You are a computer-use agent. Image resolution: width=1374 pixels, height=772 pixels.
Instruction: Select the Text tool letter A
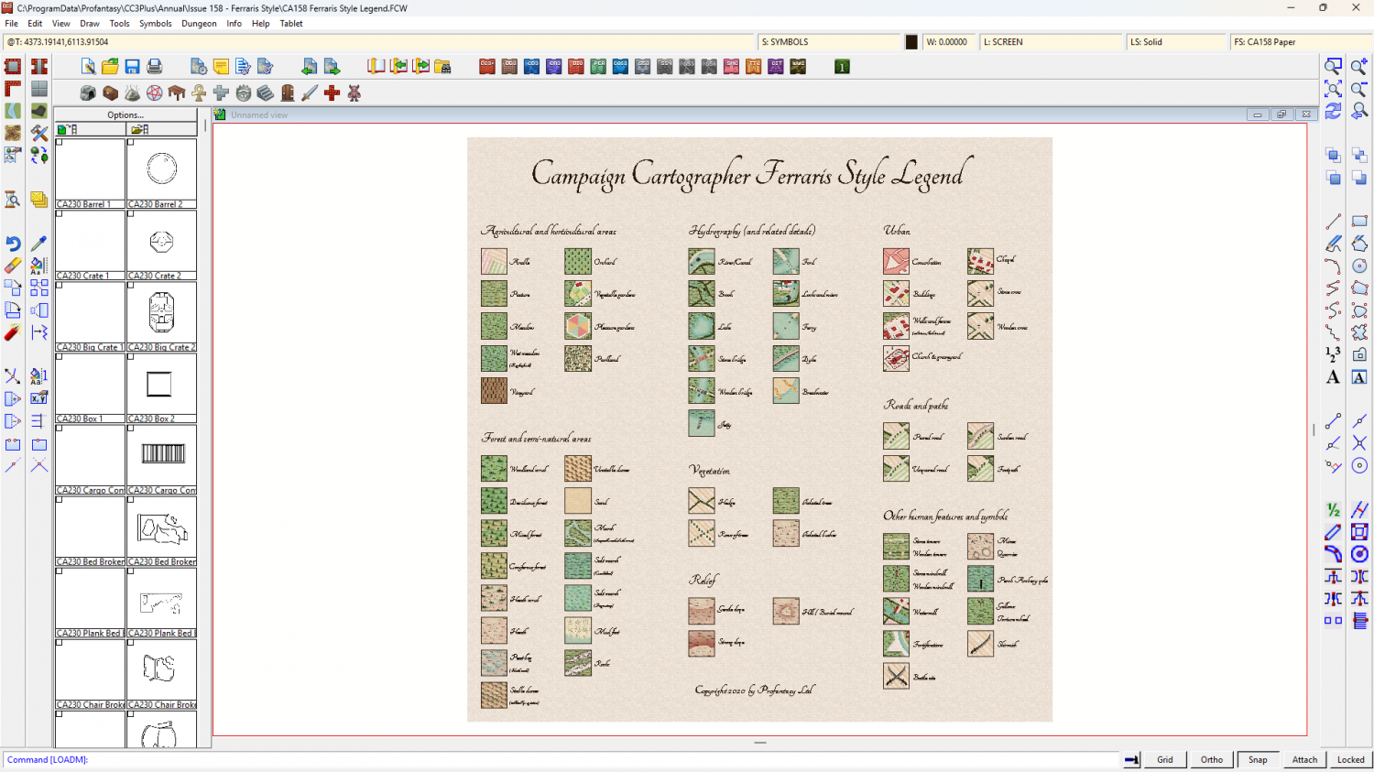[1333, 377]
